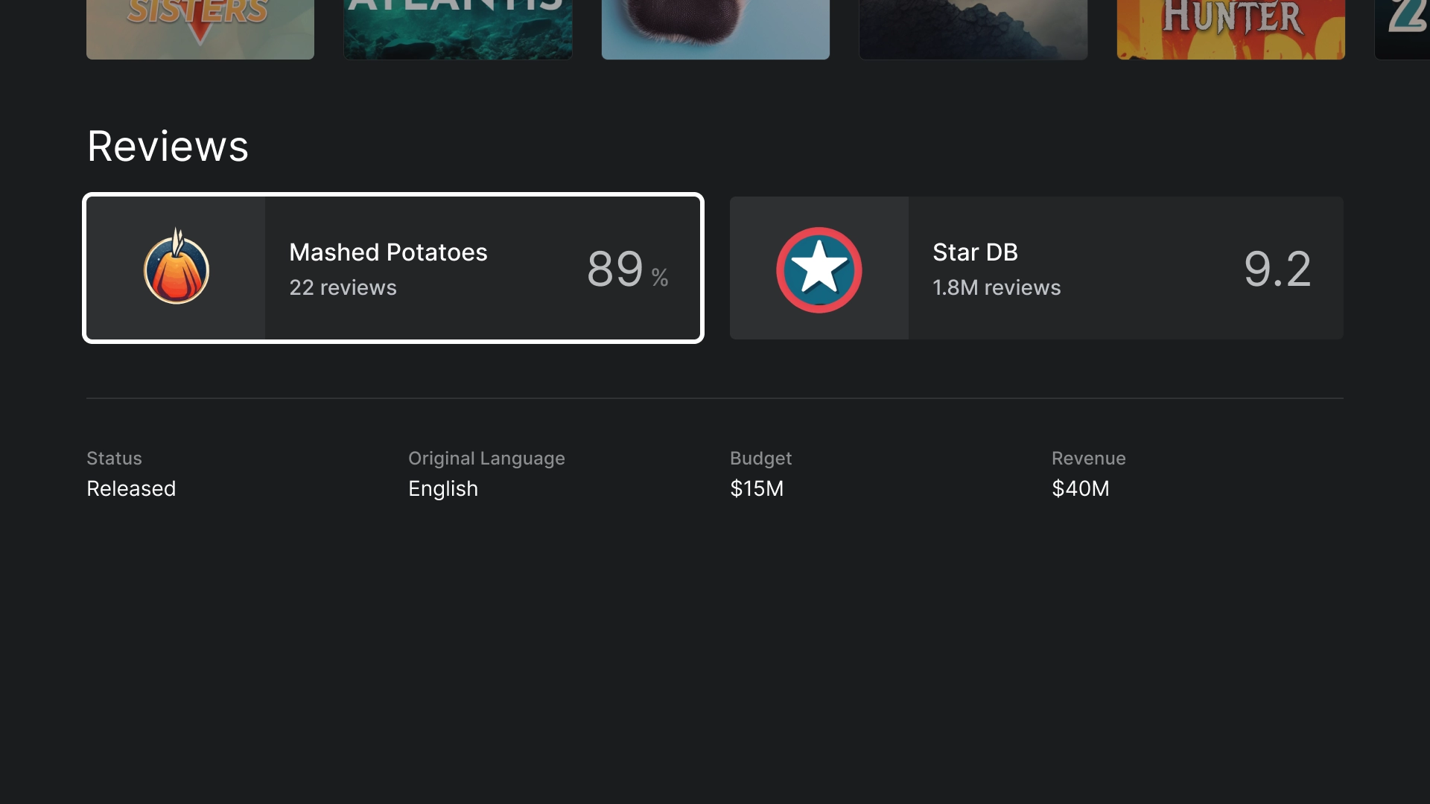Select the highlighted Mashed Potatoes review card
This screenshot has width=1430, height=804.
point(393,268)
